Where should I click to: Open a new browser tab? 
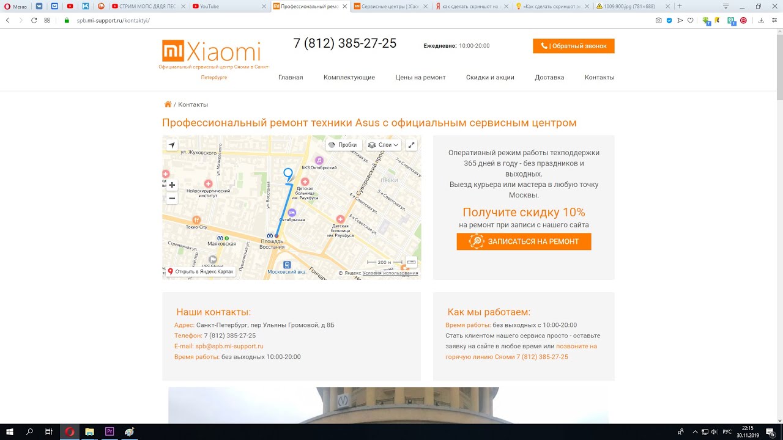(680, 6)
